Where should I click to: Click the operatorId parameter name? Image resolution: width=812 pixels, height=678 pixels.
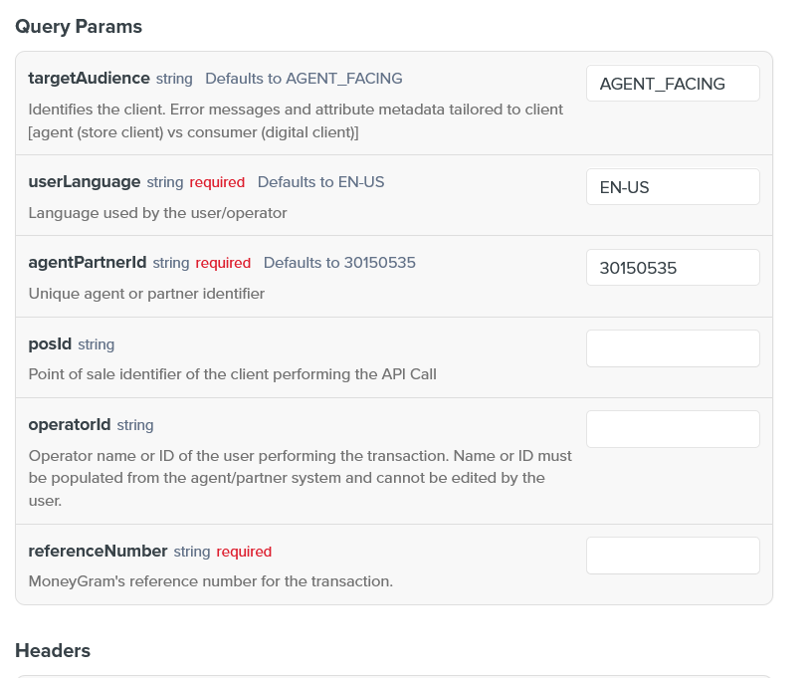(69, 425)
